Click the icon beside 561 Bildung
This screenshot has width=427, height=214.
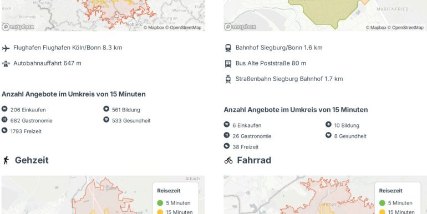[106, 109]
